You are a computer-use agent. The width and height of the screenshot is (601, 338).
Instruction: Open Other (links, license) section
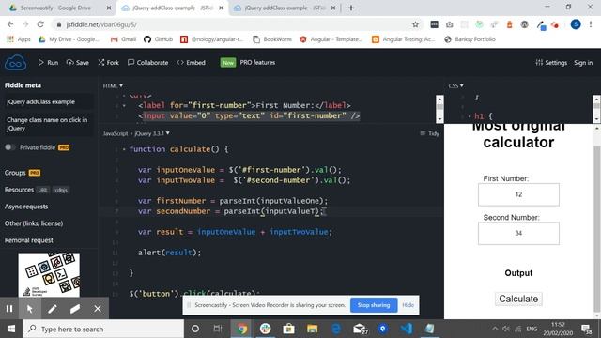point(34,223)
